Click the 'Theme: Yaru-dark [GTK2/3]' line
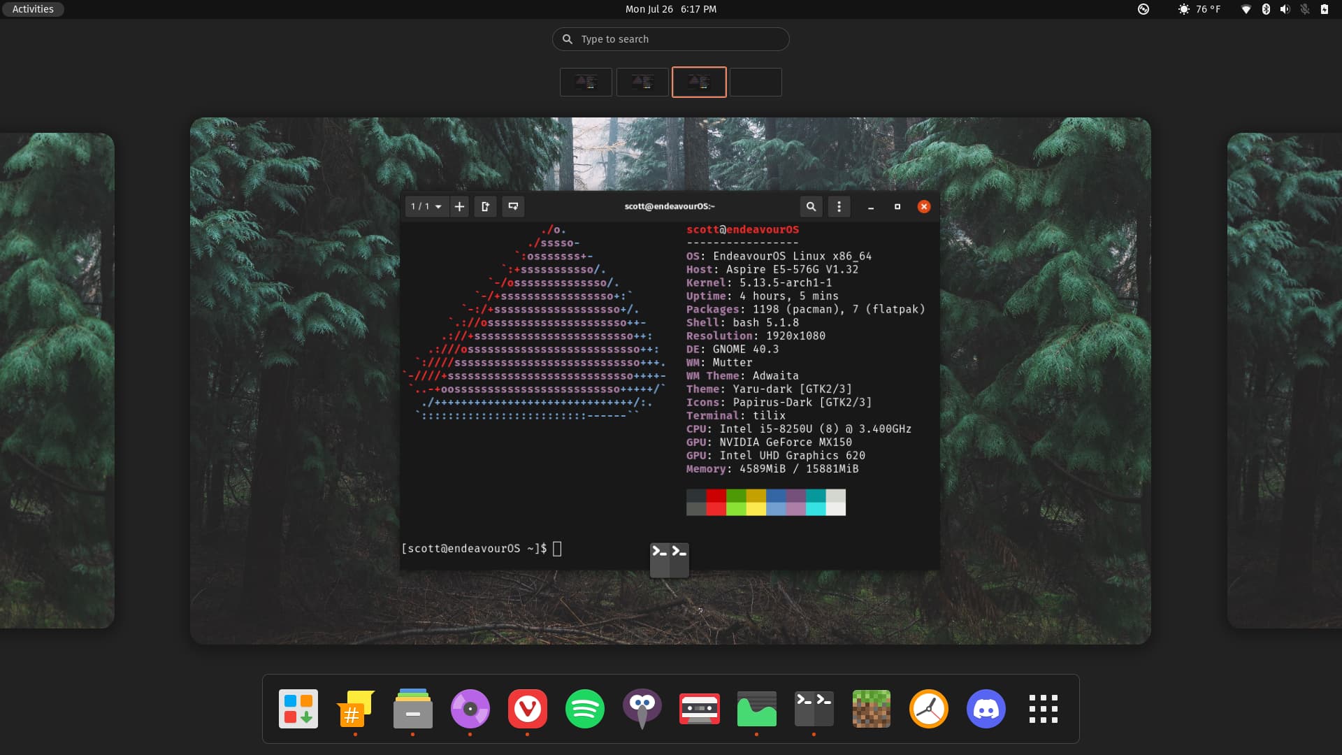This screenshot has height=755, width=1342. coord(769,389)
